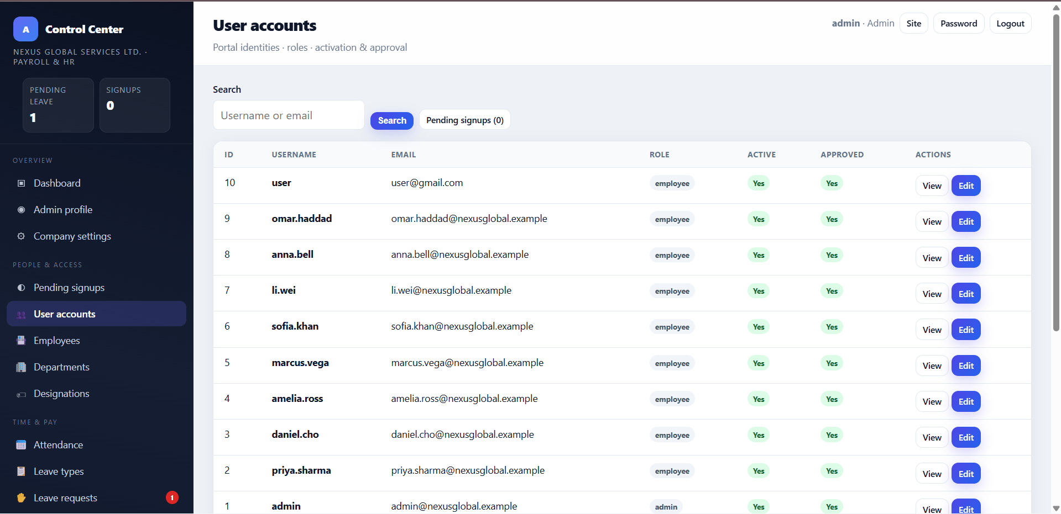View priya.sharma's account
Screen dimensions: 1061x514
(x=932, y=474)
